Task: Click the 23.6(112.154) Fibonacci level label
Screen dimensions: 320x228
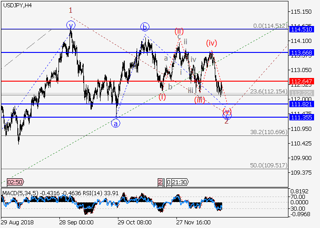Action: tap(268, 91)
